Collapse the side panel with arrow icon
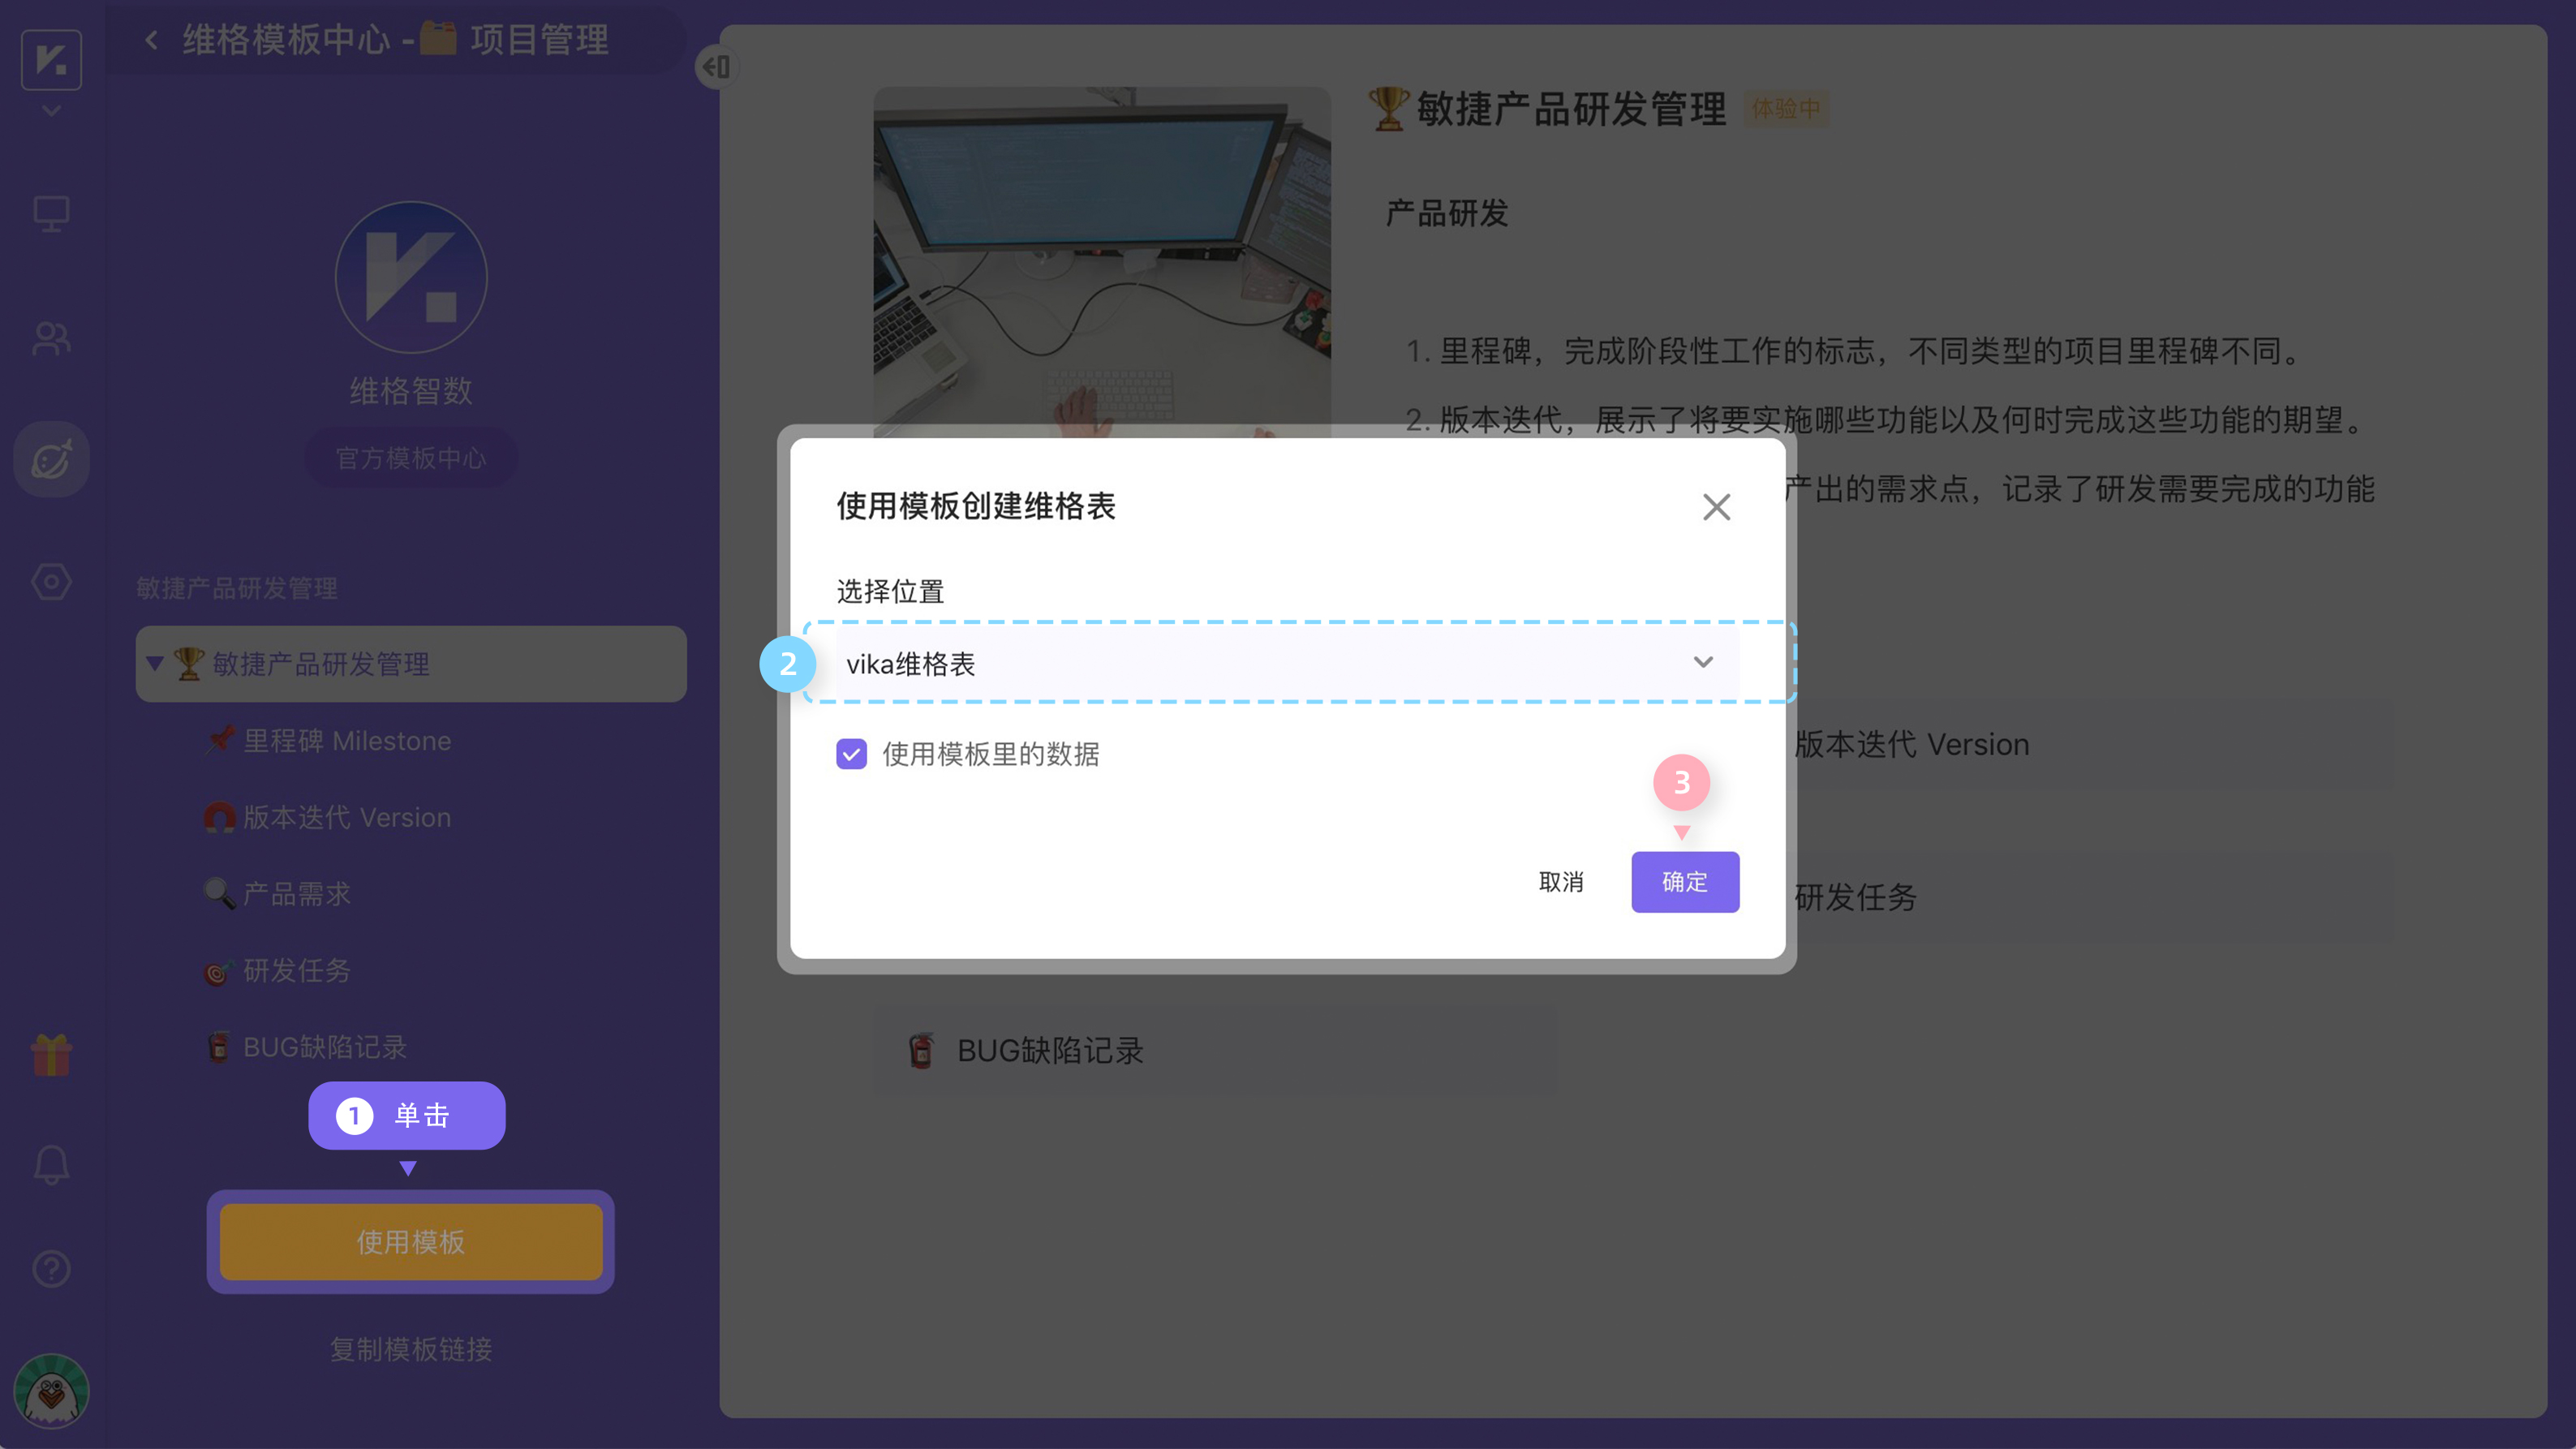This screenshot has width=2576, height=1449. point(716,67)
